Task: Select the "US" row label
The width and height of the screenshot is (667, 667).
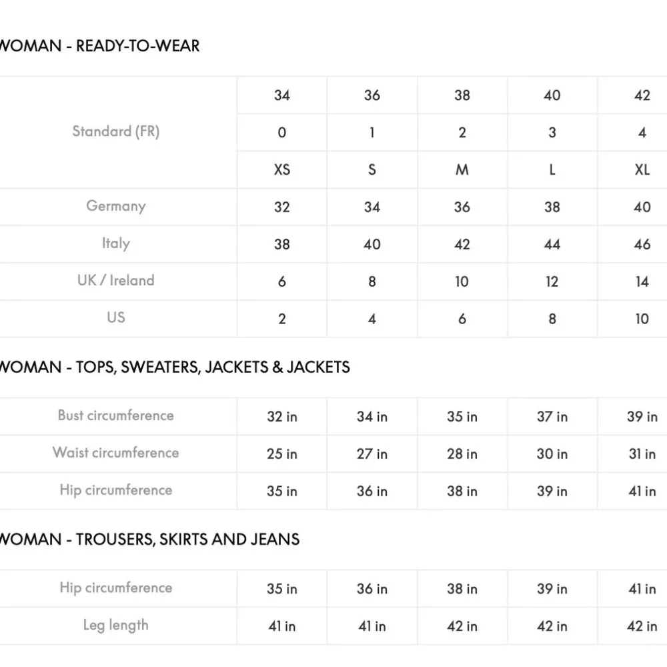Action: tap(116, 317)
